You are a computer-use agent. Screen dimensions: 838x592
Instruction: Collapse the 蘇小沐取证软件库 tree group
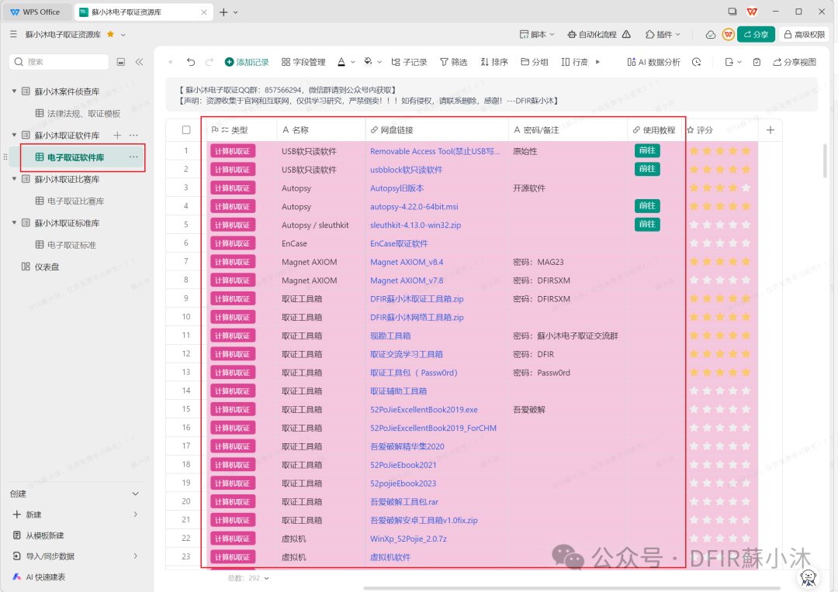click(x=14, y=135)
